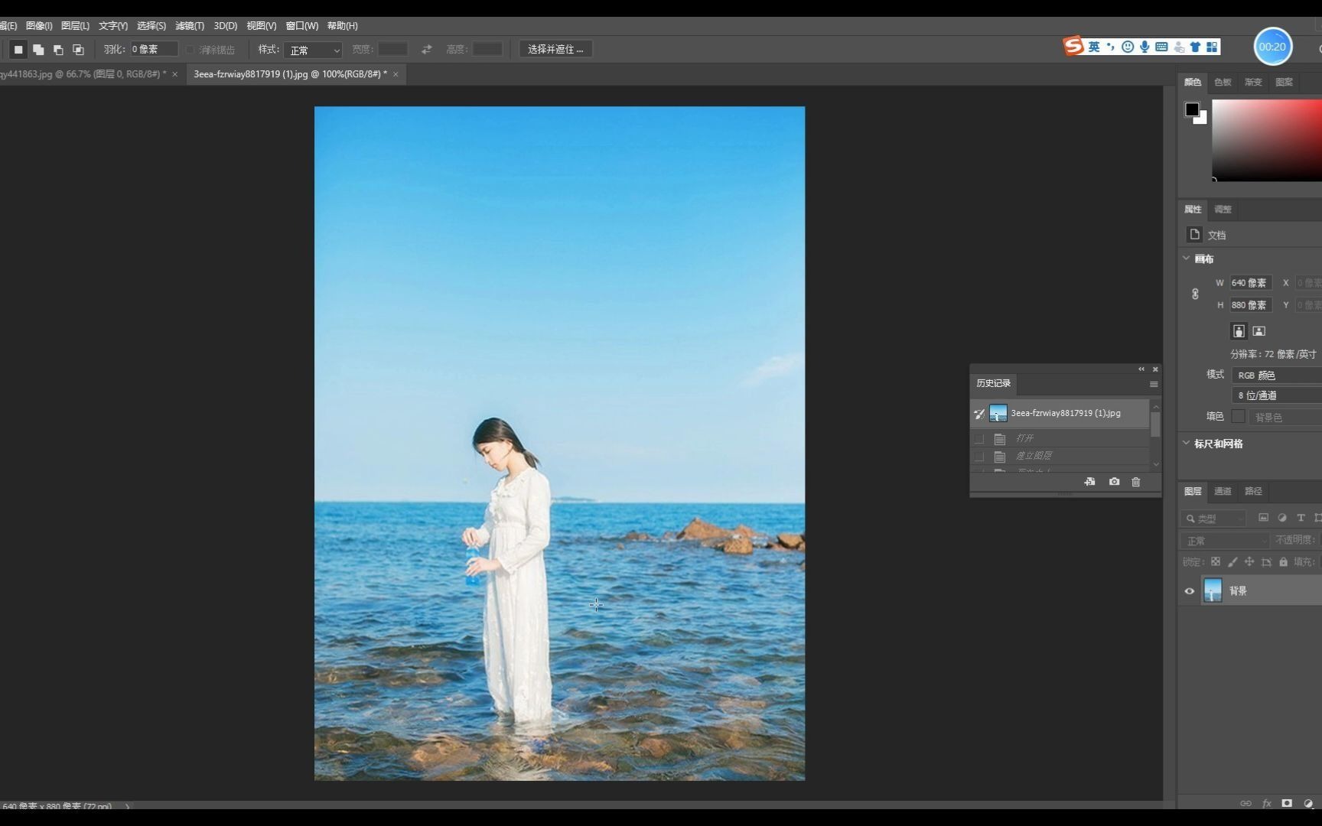
Task: Click the Sogou input method S logo
Action: coord(1074,47)
